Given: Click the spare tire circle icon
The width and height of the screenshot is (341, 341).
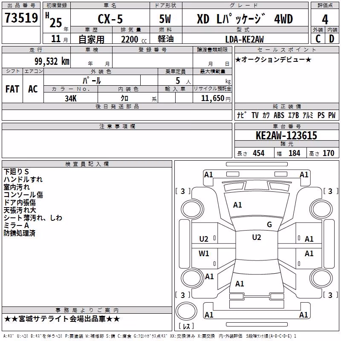Looking at the screenshot, I should pyautogui.click(x=186, y=311).
